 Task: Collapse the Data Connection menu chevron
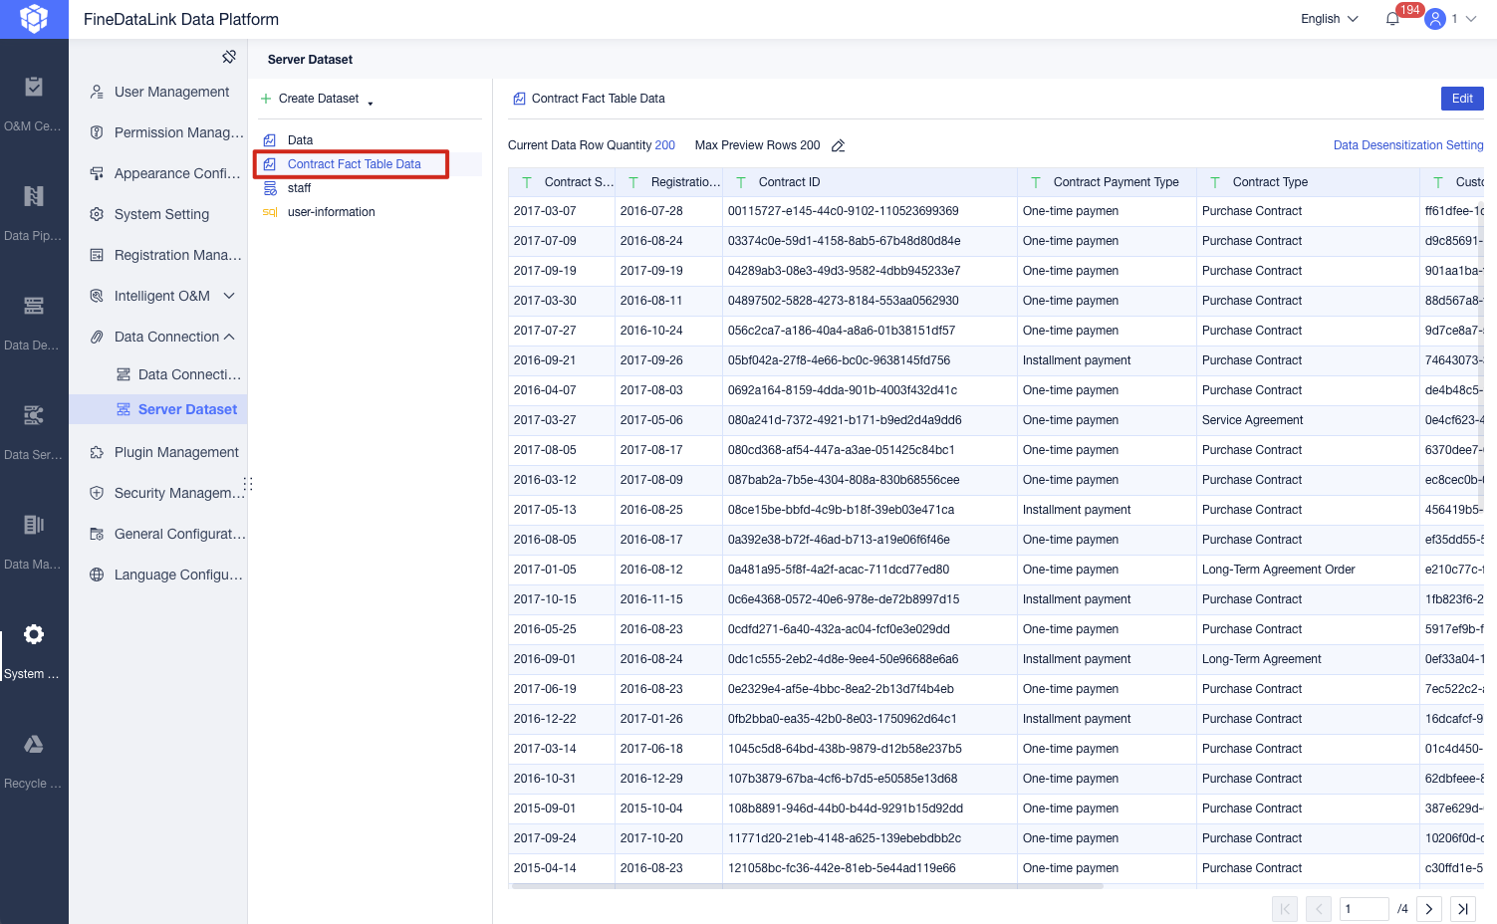[x=229, y=337]
